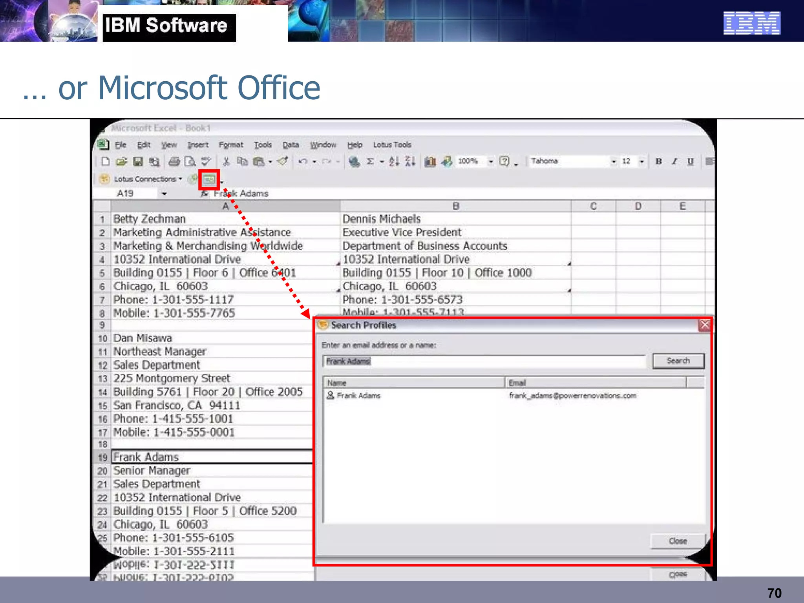Open the Lotus Tools menu
Viewport: 804px width, 603px height.
tap(392, 145)
